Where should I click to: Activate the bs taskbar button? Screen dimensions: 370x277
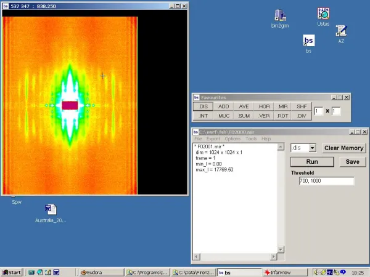[x=239, y=273]
